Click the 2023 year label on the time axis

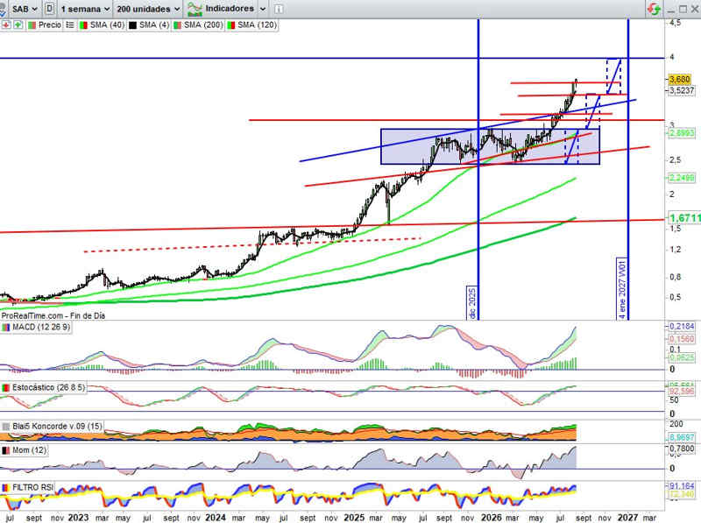(78, 517)
